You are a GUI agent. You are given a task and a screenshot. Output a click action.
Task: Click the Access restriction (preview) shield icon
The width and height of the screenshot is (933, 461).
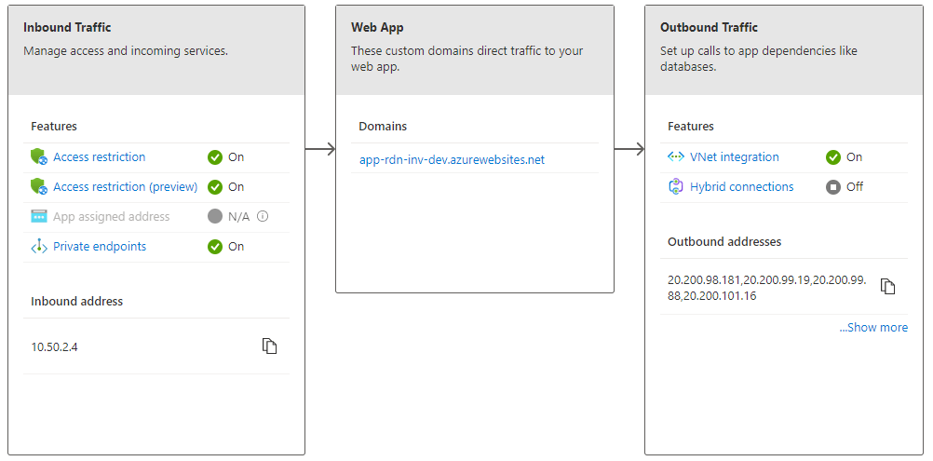(38, 187)
